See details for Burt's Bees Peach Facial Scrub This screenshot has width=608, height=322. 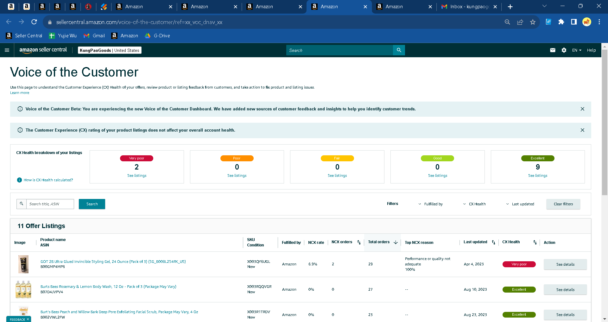(x=565, y=315)
